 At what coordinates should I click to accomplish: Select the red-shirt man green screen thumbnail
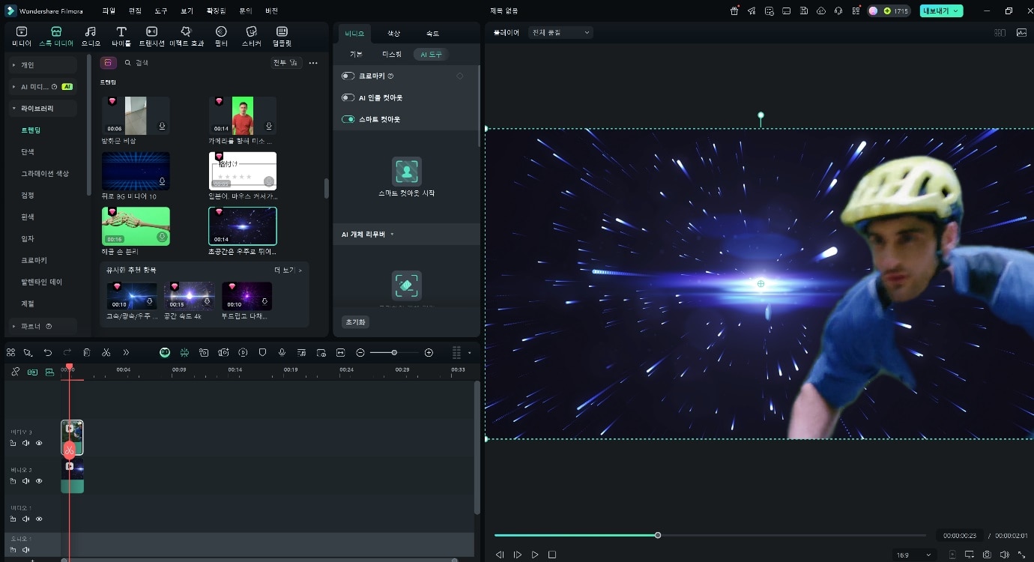coord(242,115)
